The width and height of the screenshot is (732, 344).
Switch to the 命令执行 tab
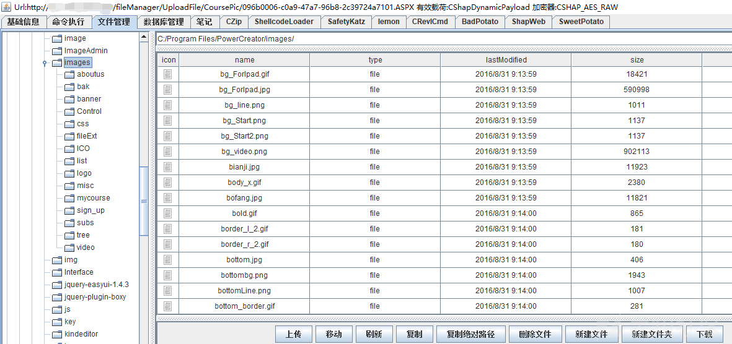[68, 22]
